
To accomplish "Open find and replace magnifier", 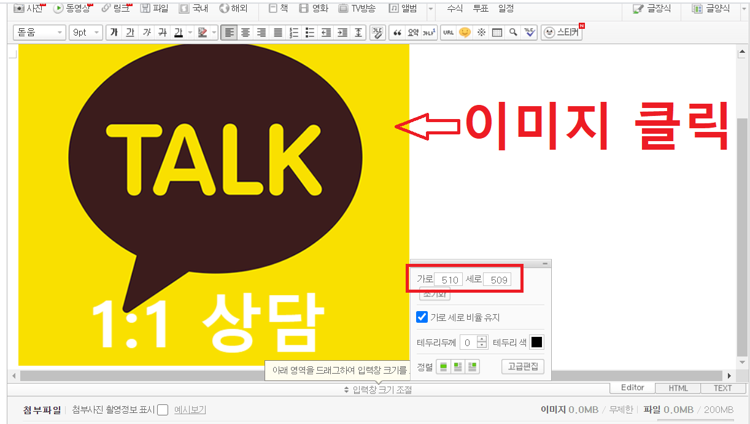I will tap(513, 33).
